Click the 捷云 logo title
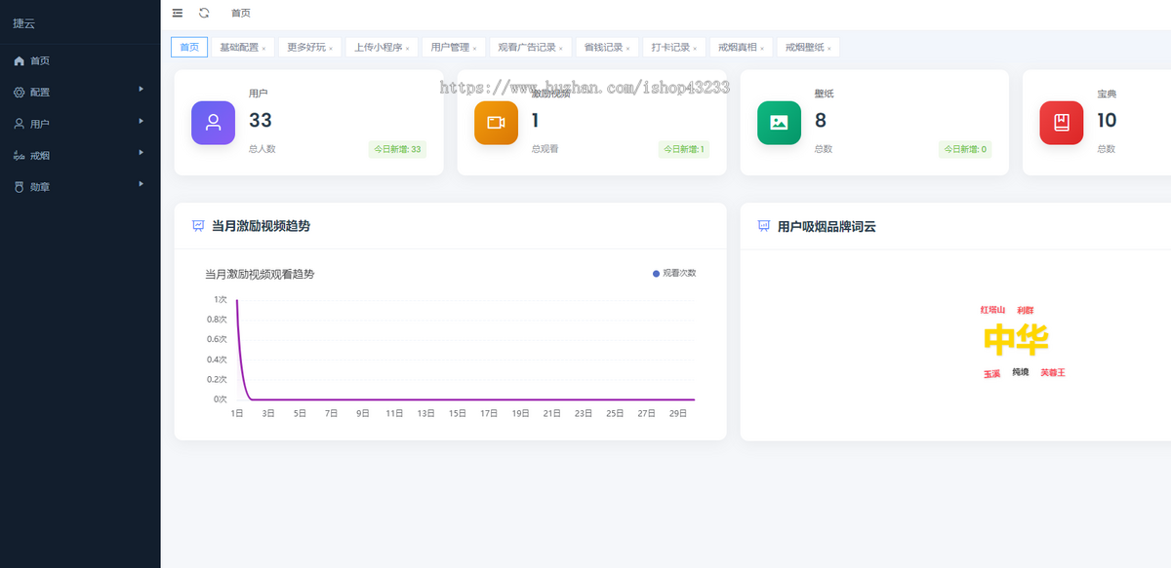The width and height of the screenshot is (1171, 568). [x=23, y=23]
